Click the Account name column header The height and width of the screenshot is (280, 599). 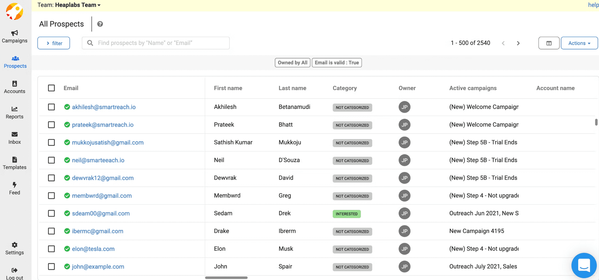tap(555, 88)
